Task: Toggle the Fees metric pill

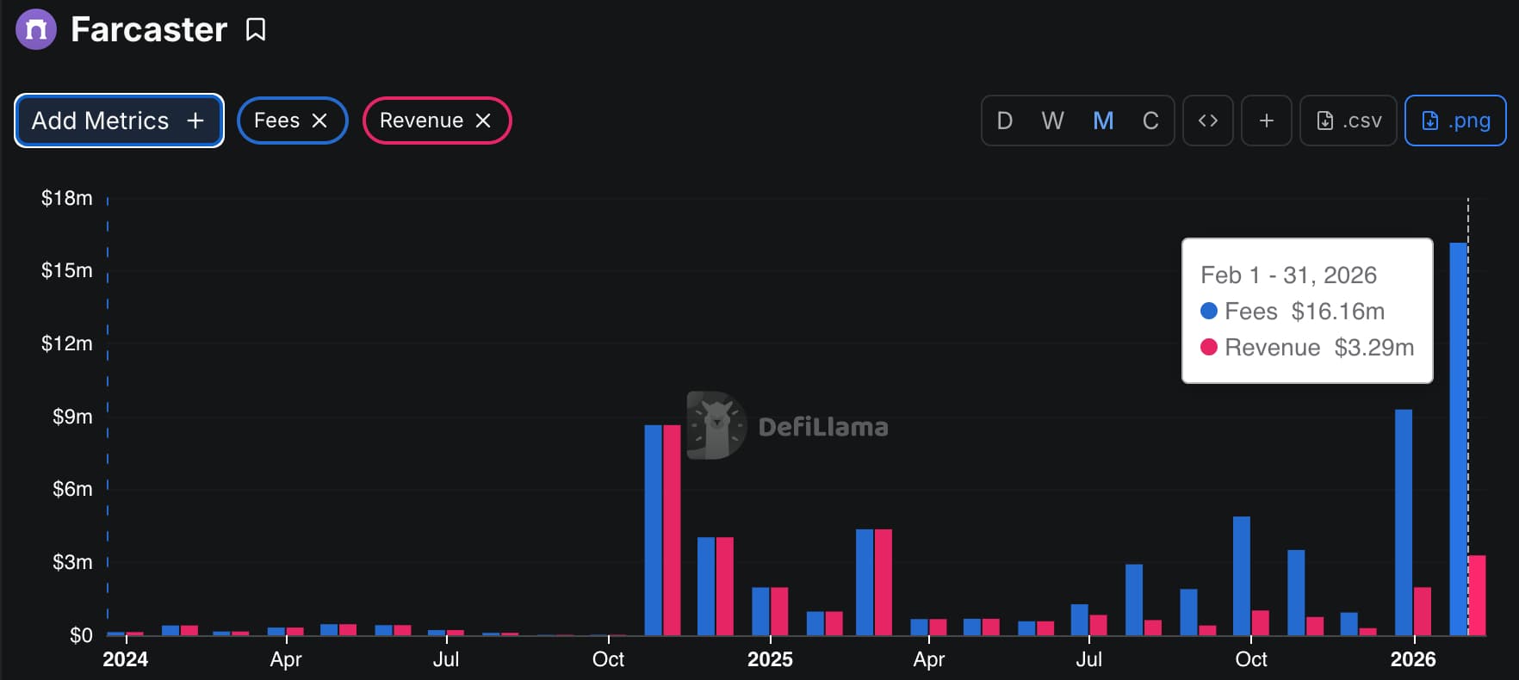Action: pos(276,121)
